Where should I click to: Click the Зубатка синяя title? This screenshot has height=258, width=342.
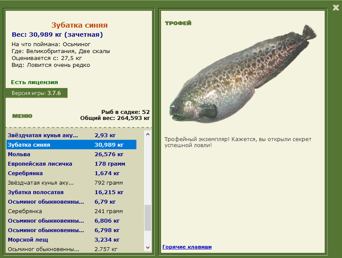point(80,25)
